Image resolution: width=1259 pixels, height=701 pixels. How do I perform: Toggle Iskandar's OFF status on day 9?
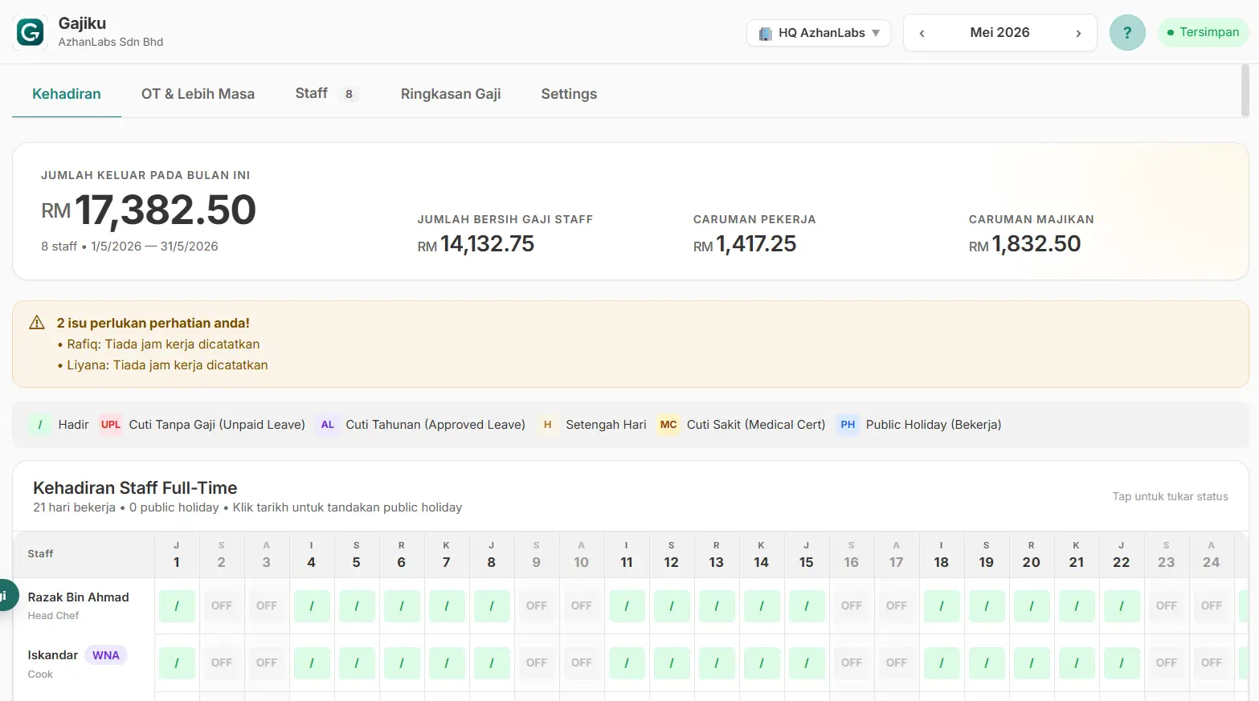point(537,663)
